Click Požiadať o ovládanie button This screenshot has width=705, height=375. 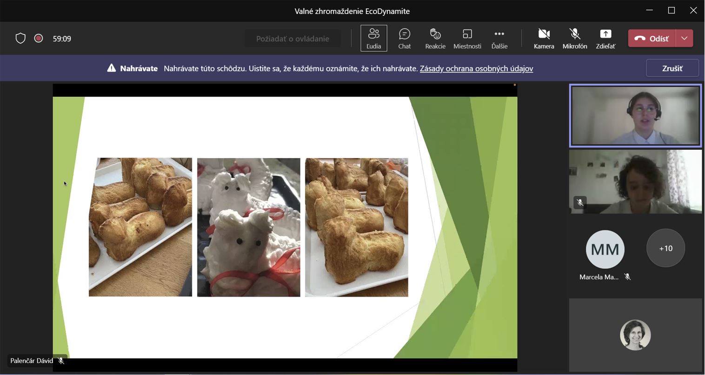[293, 39]
